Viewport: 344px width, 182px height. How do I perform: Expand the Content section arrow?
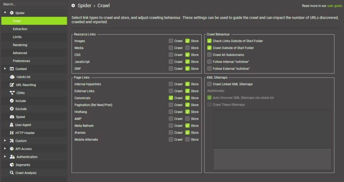[x=5, y=69]
